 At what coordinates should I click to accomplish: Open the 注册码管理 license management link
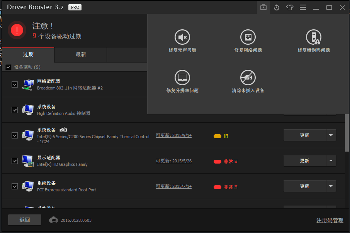pos(330,220)
